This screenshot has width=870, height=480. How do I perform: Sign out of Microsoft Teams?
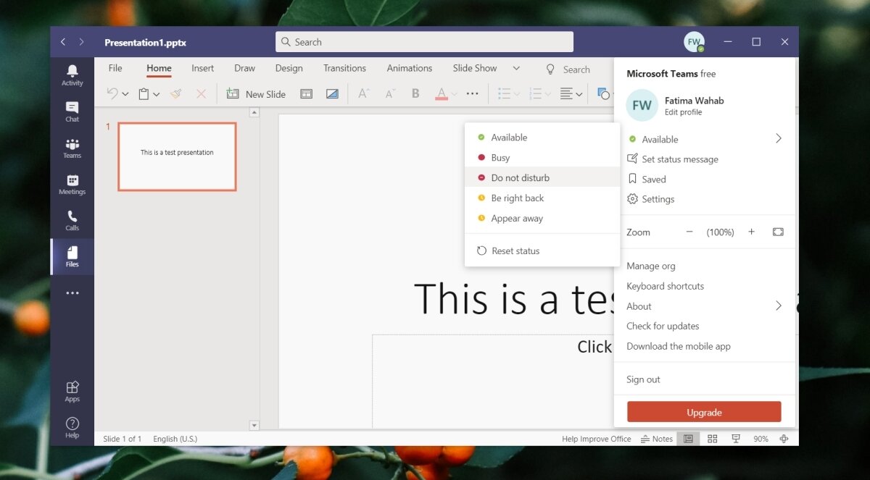click(x=642, y=379)
